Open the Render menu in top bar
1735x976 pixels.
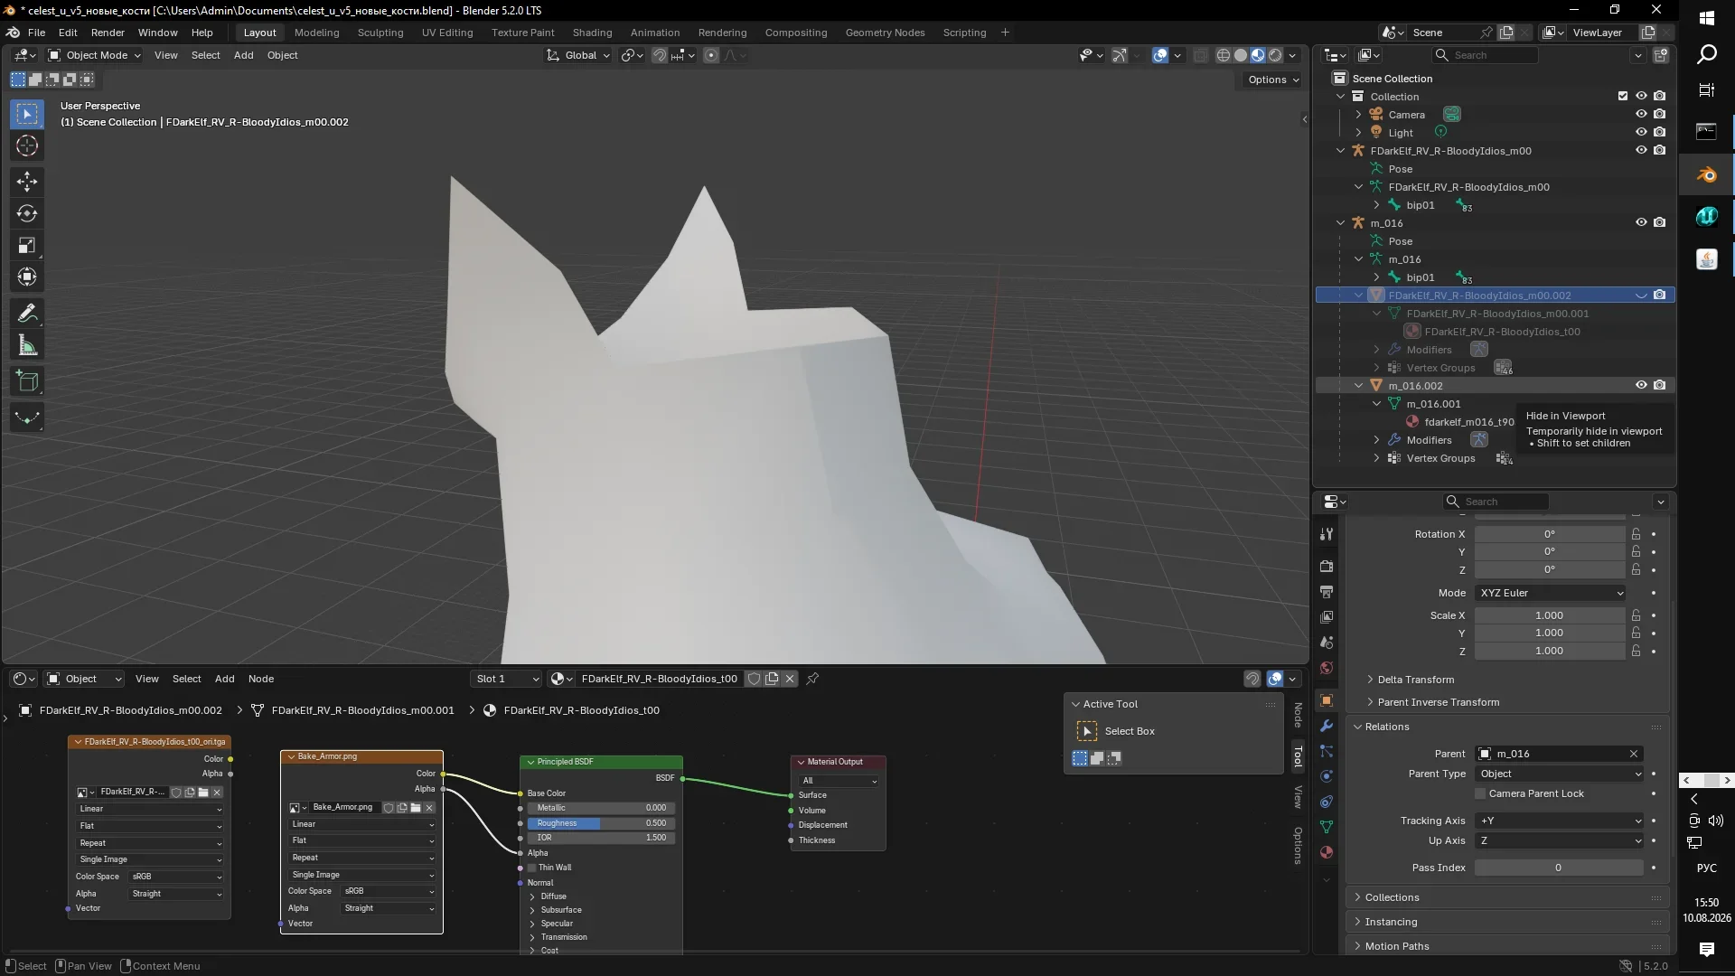(108, 33)
